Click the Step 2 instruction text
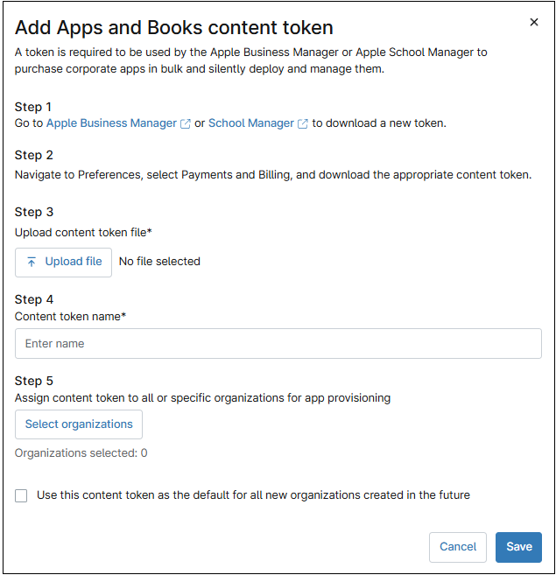The image size is (556, 575). (272, 175)
